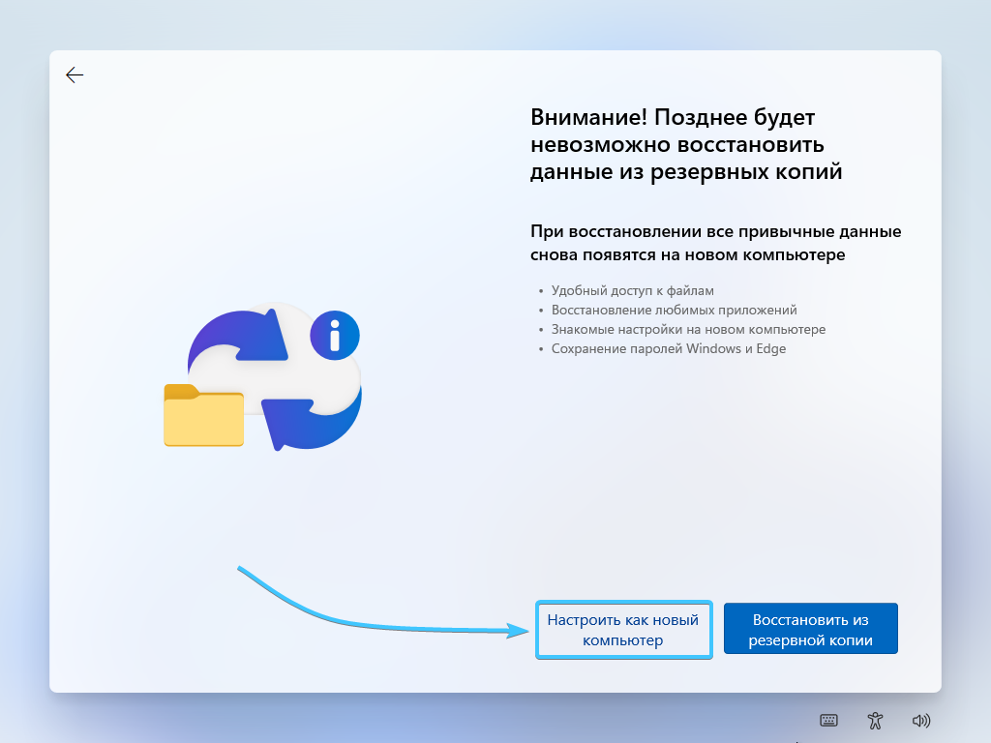Click the bullet "Удобный доступ к файлам"
The image size is (991, 743).
coord(633,290)
